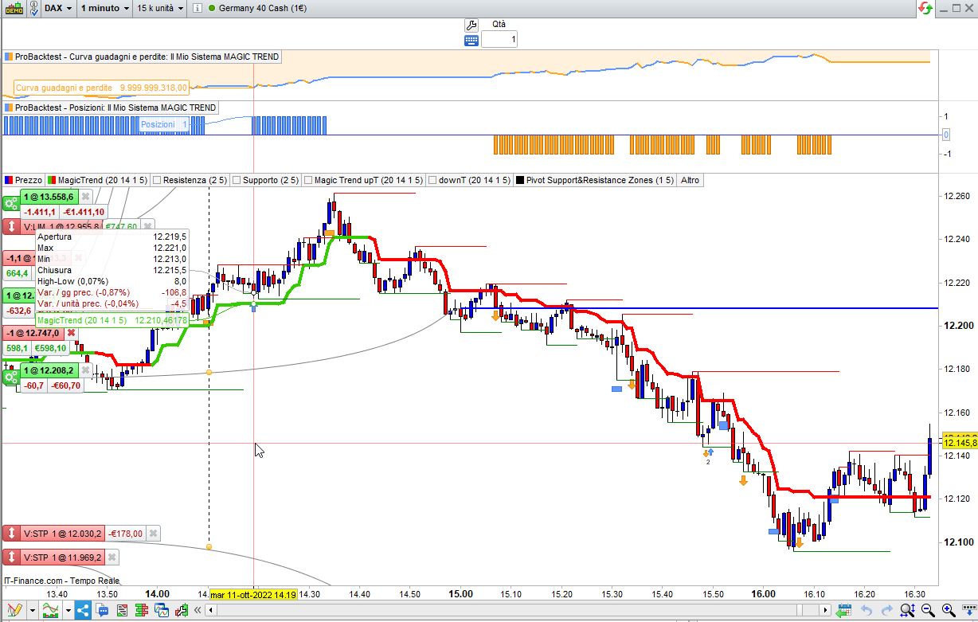
Task: Click the Qtà quantity input field
Action: coord(499,39)
